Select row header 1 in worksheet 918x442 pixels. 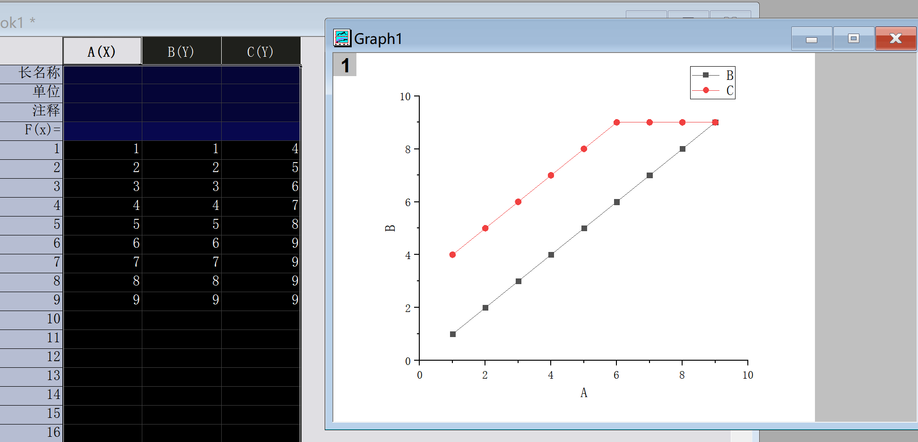coord(31,150)
